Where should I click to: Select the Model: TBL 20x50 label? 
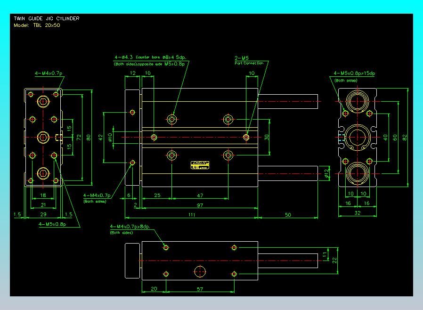37,25
